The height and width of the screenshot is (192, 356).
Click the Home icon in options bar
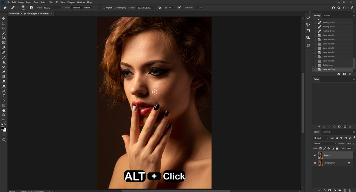coord(5,8)
